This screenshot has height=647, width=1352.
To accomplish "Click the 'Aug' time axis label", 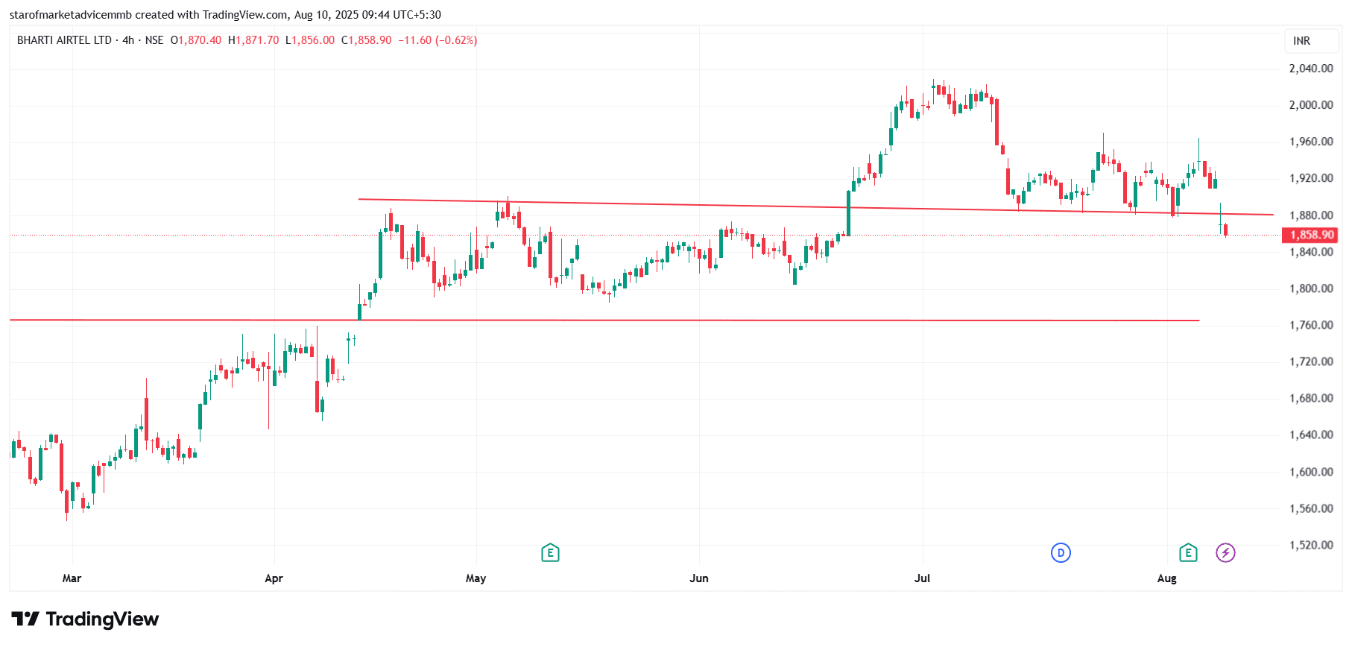I will point(1166,578).
